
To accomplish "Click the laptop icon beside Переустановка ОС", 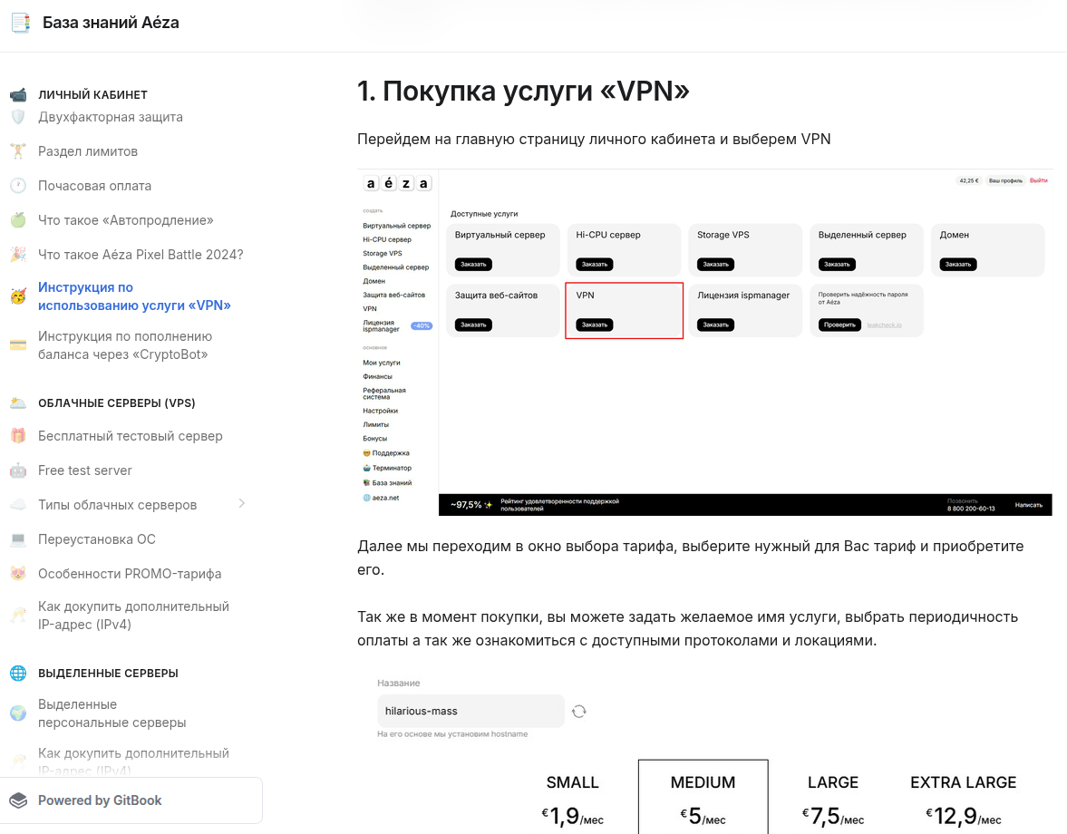I will point(18,538).
